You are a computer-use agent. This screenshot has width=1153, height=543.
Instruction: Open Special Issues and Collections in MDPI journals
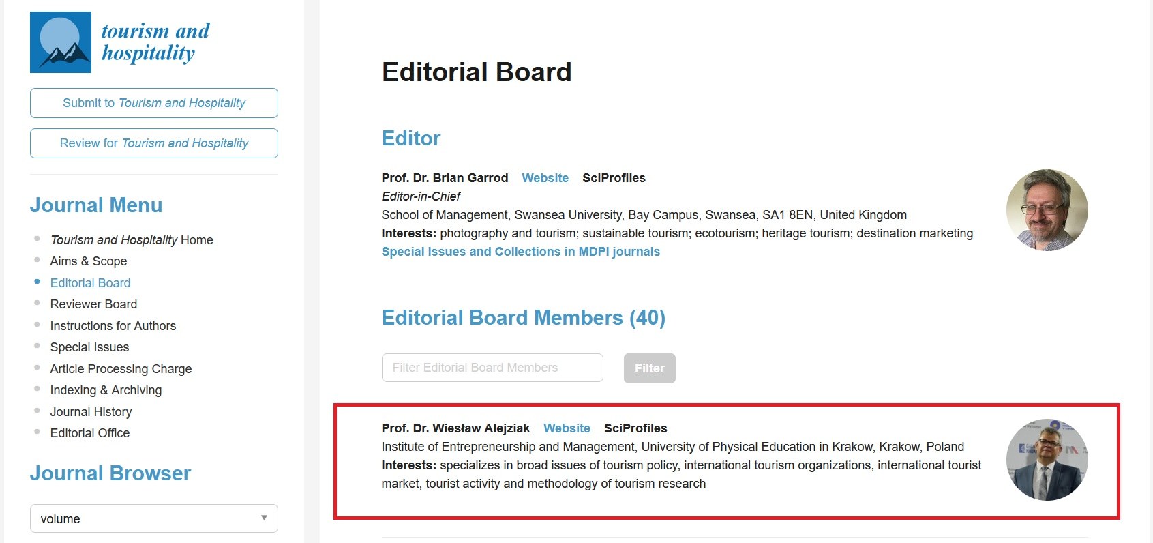(x=521, y=252)
